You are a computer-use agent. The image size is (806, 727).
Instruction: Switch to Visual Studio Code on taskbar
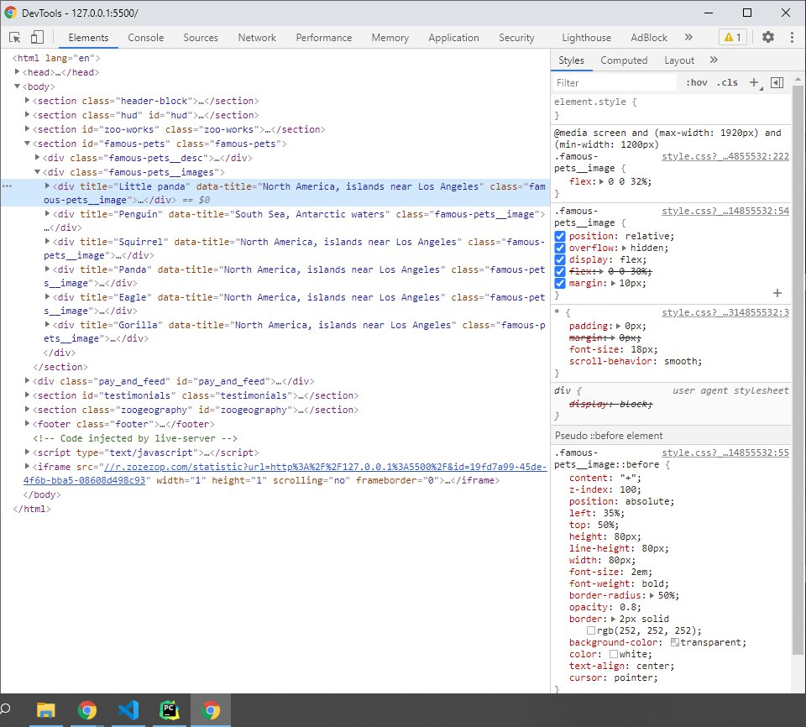(x=128, y=710)
